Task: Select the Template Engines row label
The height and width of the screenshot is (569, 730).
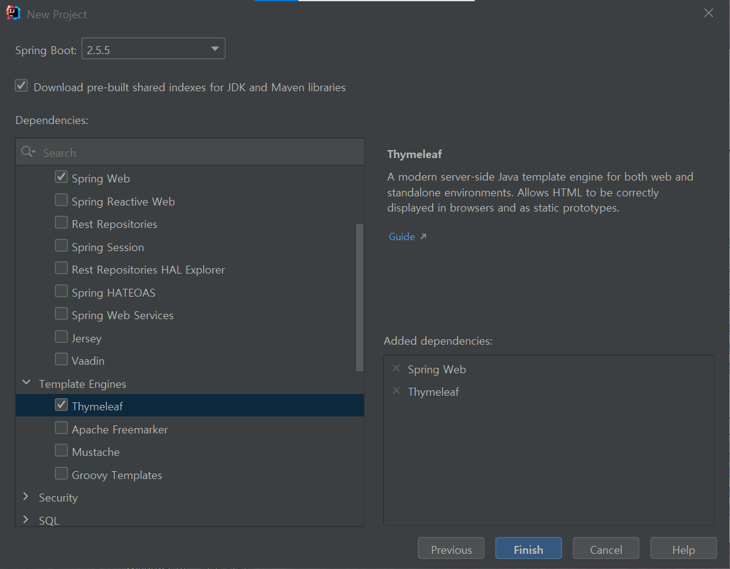Action: 83,384
